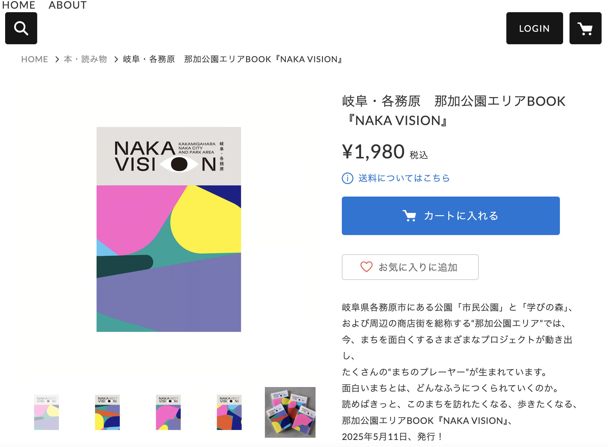Add to favorites with お気に入りに追加
Viewport: 608px width, 447px height.
(x=410, y=267)
